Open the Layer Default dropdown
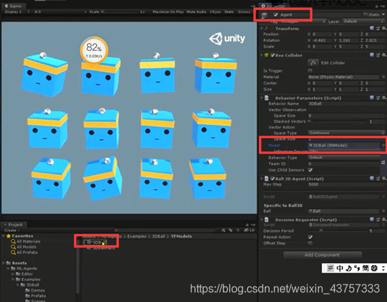 [x=364, y=22]
